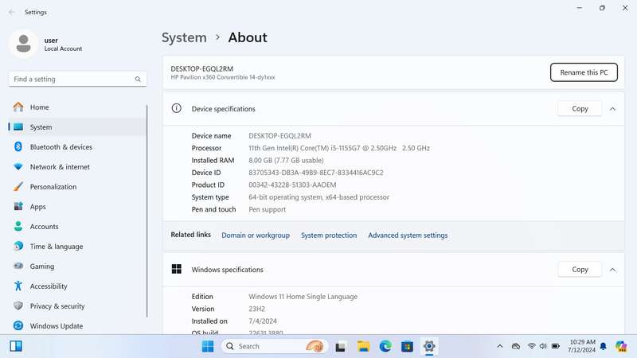This screenshot has width=637, height=358.
Task: Open Task View on the taskbar
Action: [341, 346]
